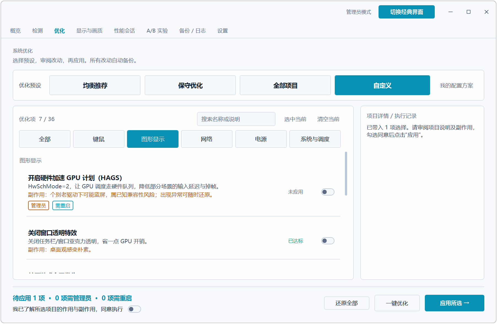Click the 还原全部 button

click(x=347, y=303)
